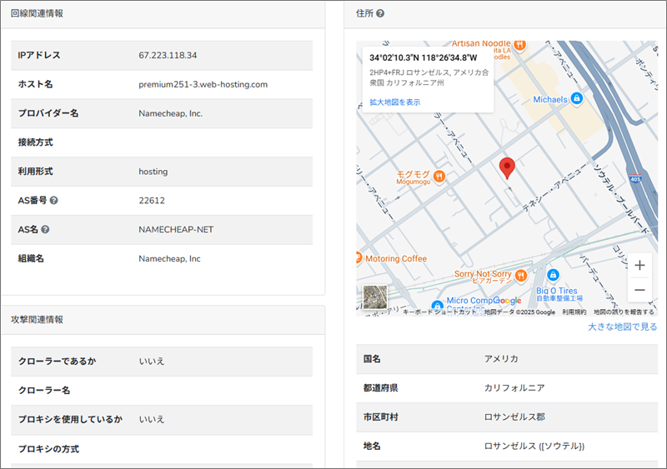Click the help icon beside AS番号
Viewport: 667px width, 469px height.
pyautogui.click(x=53, y=200)
